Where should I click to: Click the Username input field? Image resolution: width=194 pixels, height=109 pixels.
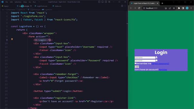145,58
